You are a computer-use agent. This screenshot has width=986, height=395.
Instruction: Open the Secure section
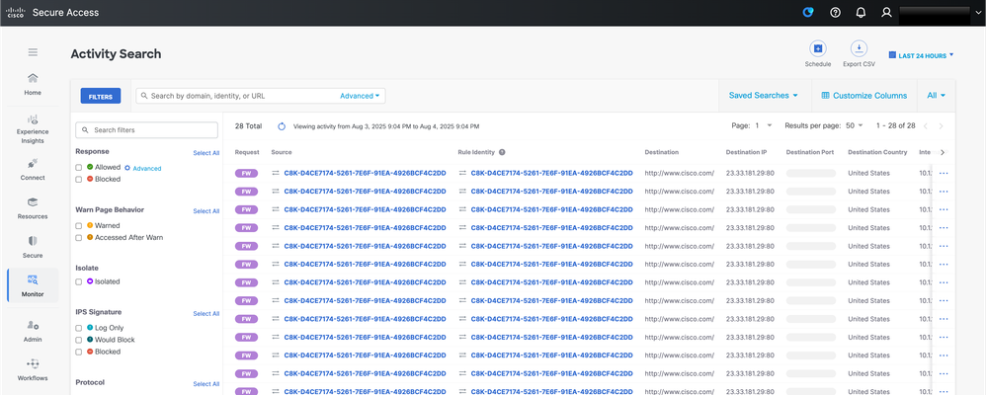click(x=33, y=247)
